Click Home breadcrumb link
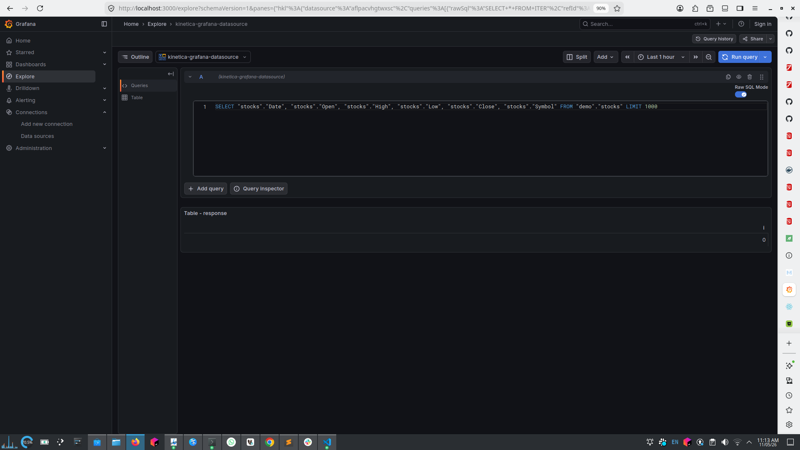This screenshot has height=450, width=800. tap(131, 24)
